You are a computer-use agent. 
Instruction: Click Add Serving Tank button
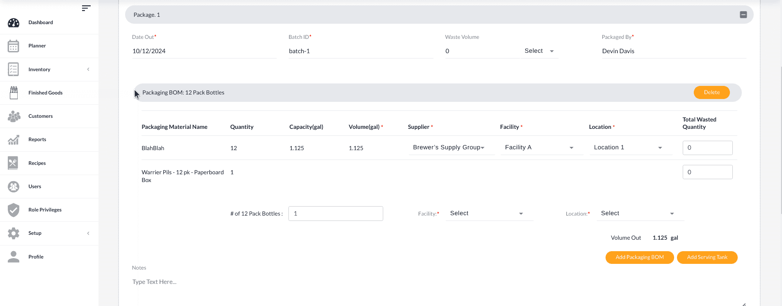(707, 257)
